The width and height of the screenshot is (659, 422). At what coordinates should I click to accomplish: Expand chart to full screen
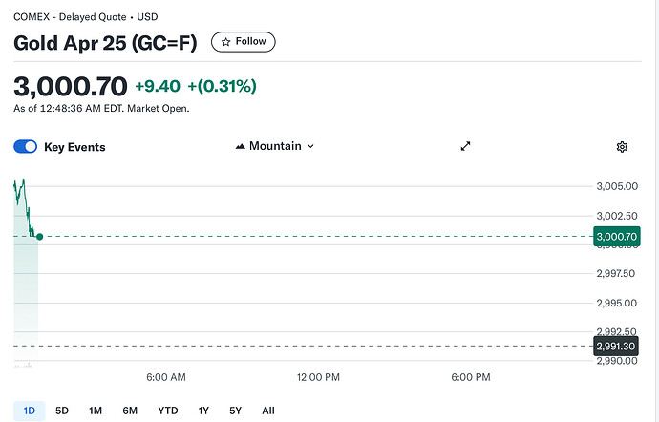click(466, 147)
